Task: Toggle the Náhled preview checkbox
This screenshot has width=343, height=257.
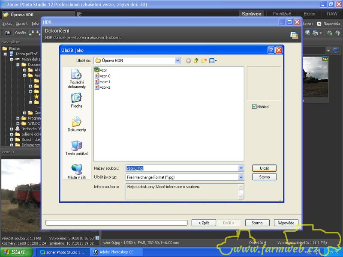Action: (254, 107)
